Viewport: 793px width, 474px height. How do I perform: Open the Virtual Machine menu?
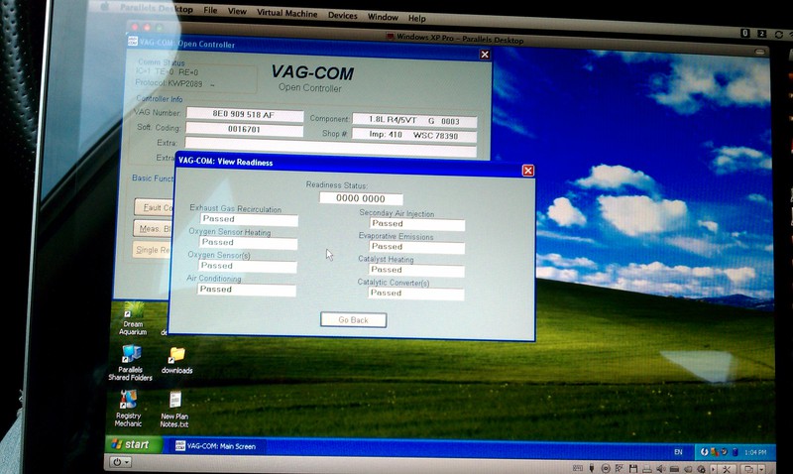[x=286, y=13]
